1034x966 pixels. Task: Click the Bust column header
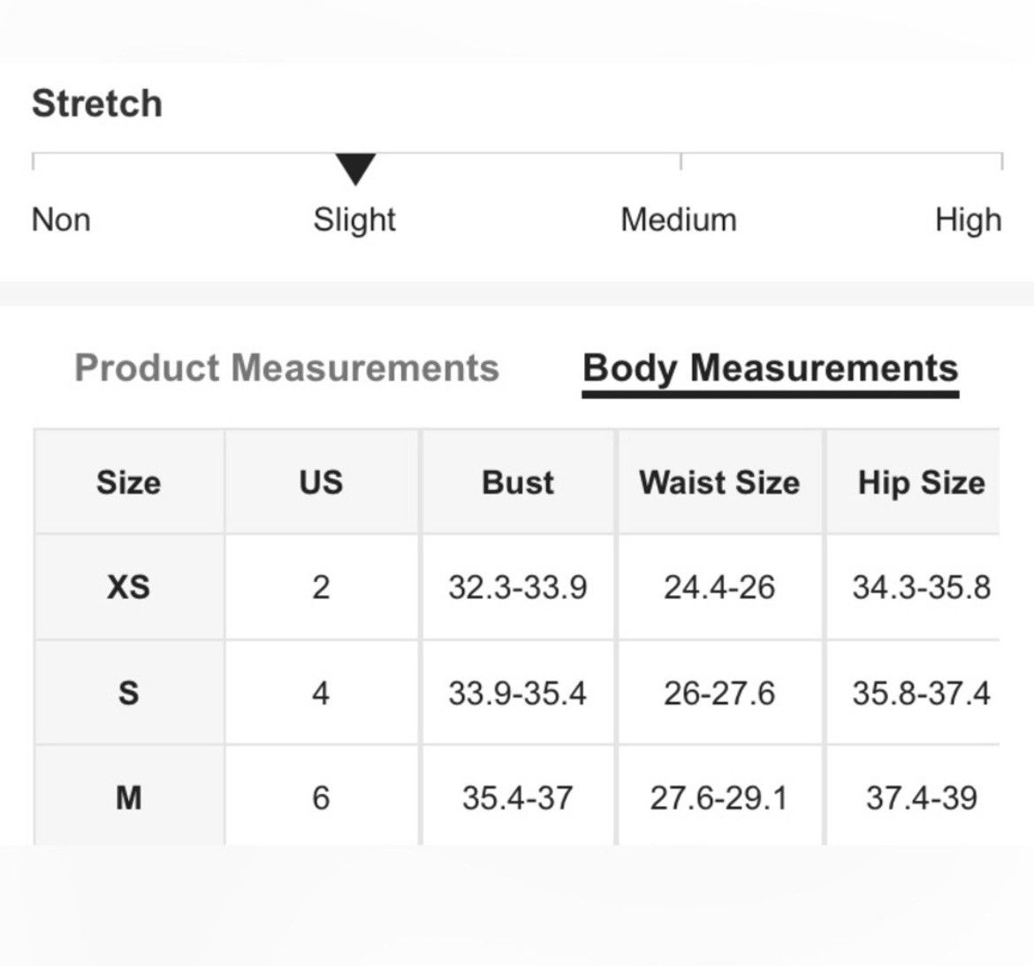point(518,482)
